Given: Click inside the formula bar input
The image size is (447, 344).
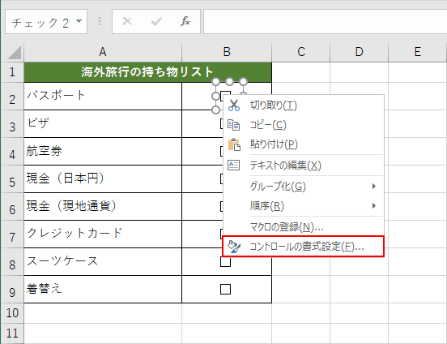Looking at the screenshot, I should click(x=325, y=21).
